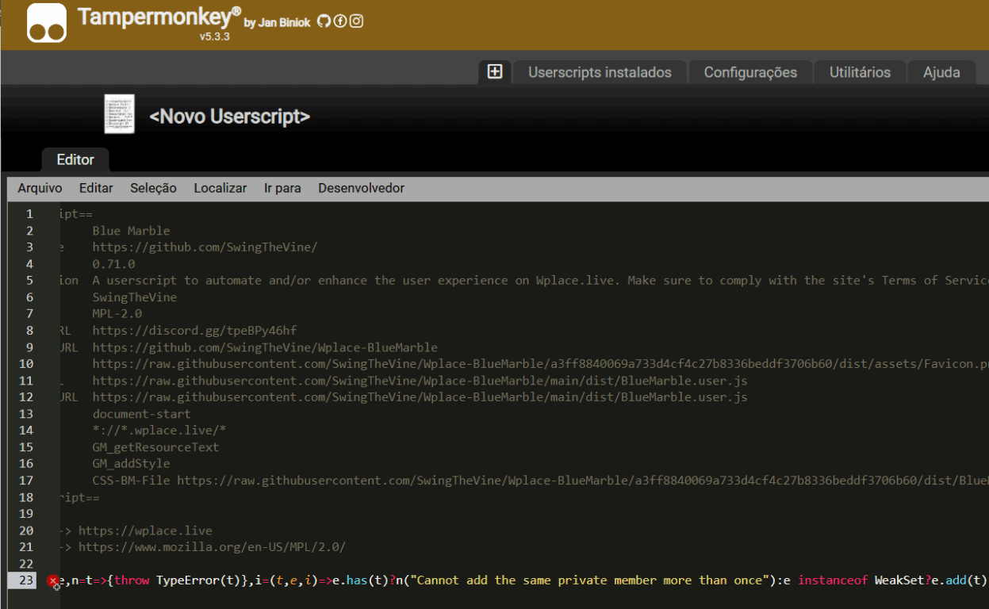Click line number 23 in the gutter
The image size is (989, 609).
click(x=26, y=580)
